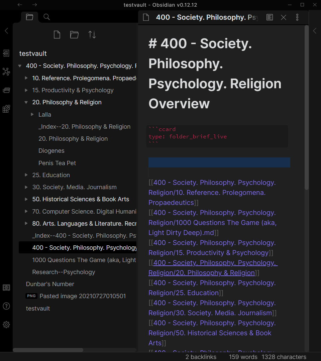Viewport: 321px width, 361px height.
Task: Open the help menu
Action: [x=6, y=306]
